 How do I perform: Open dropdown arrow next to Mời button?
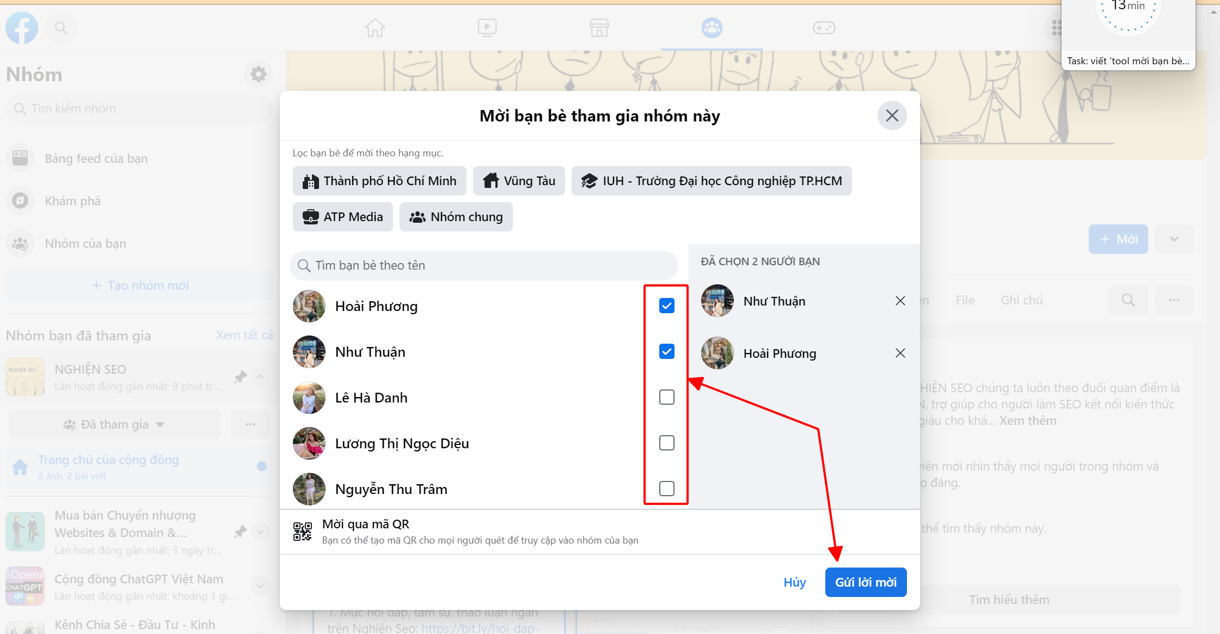1174,239
